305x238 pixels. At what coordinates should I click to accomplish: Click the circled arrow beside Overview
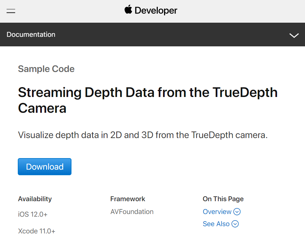[x=237, y=212]
